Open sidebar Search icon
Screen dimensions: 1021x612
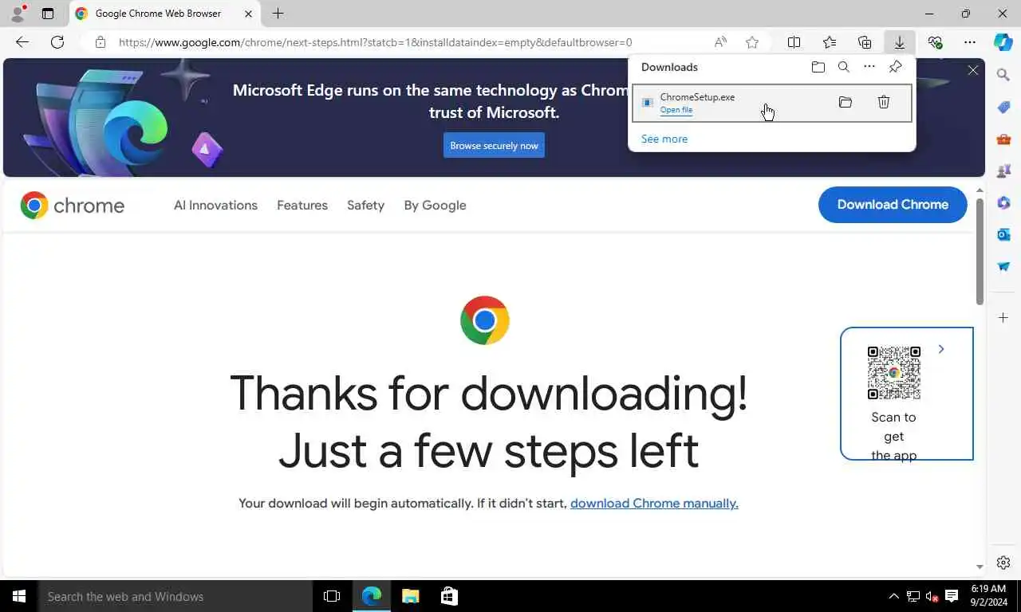(x=1003, y=75)
